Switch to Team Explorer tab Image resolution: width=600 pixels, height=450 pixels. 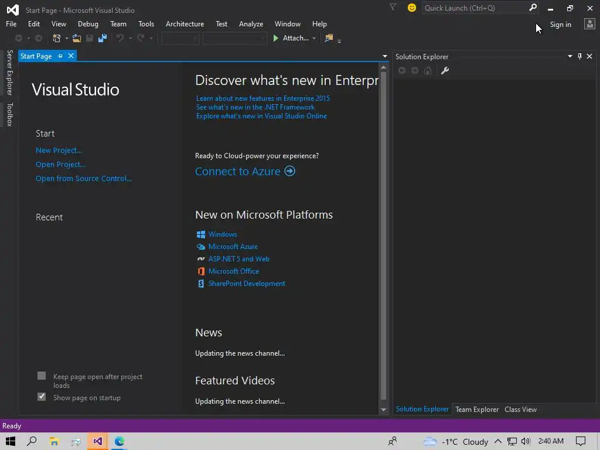[x=477, y=410]
